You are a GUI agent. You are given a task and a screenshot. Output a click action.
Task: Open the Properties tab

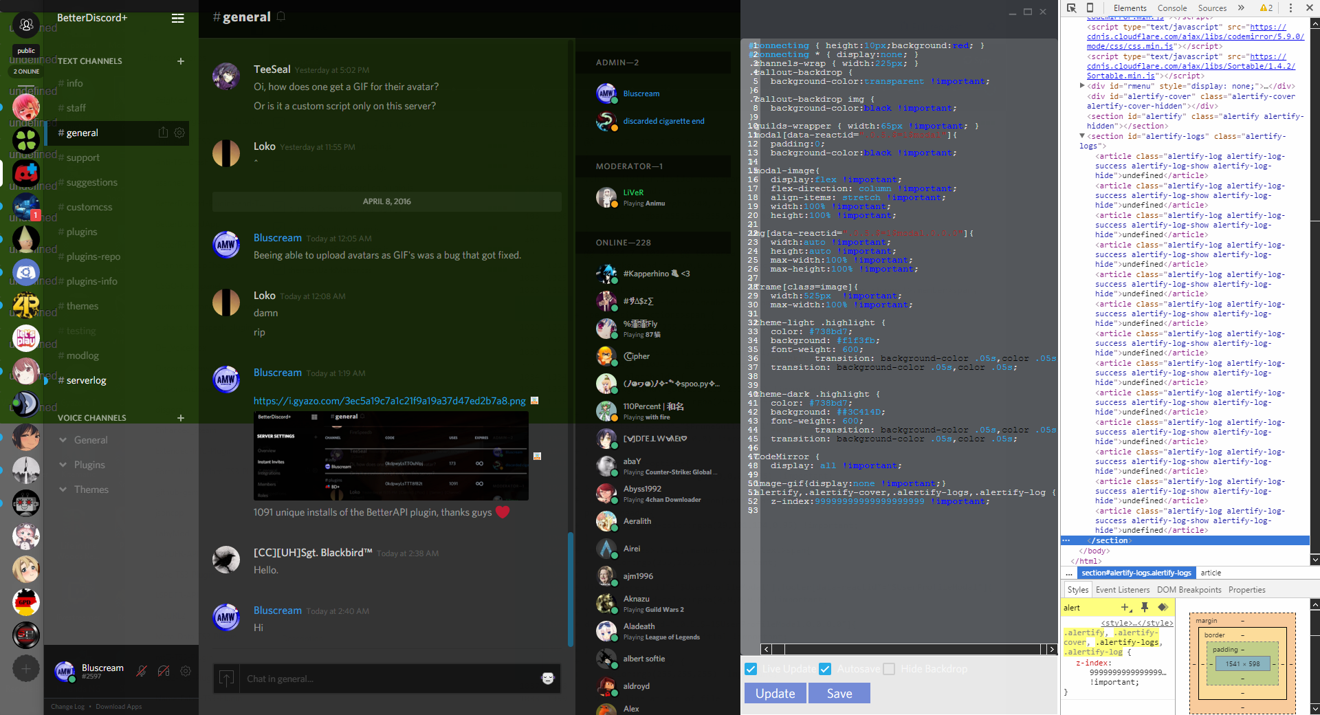point(1246,590)
